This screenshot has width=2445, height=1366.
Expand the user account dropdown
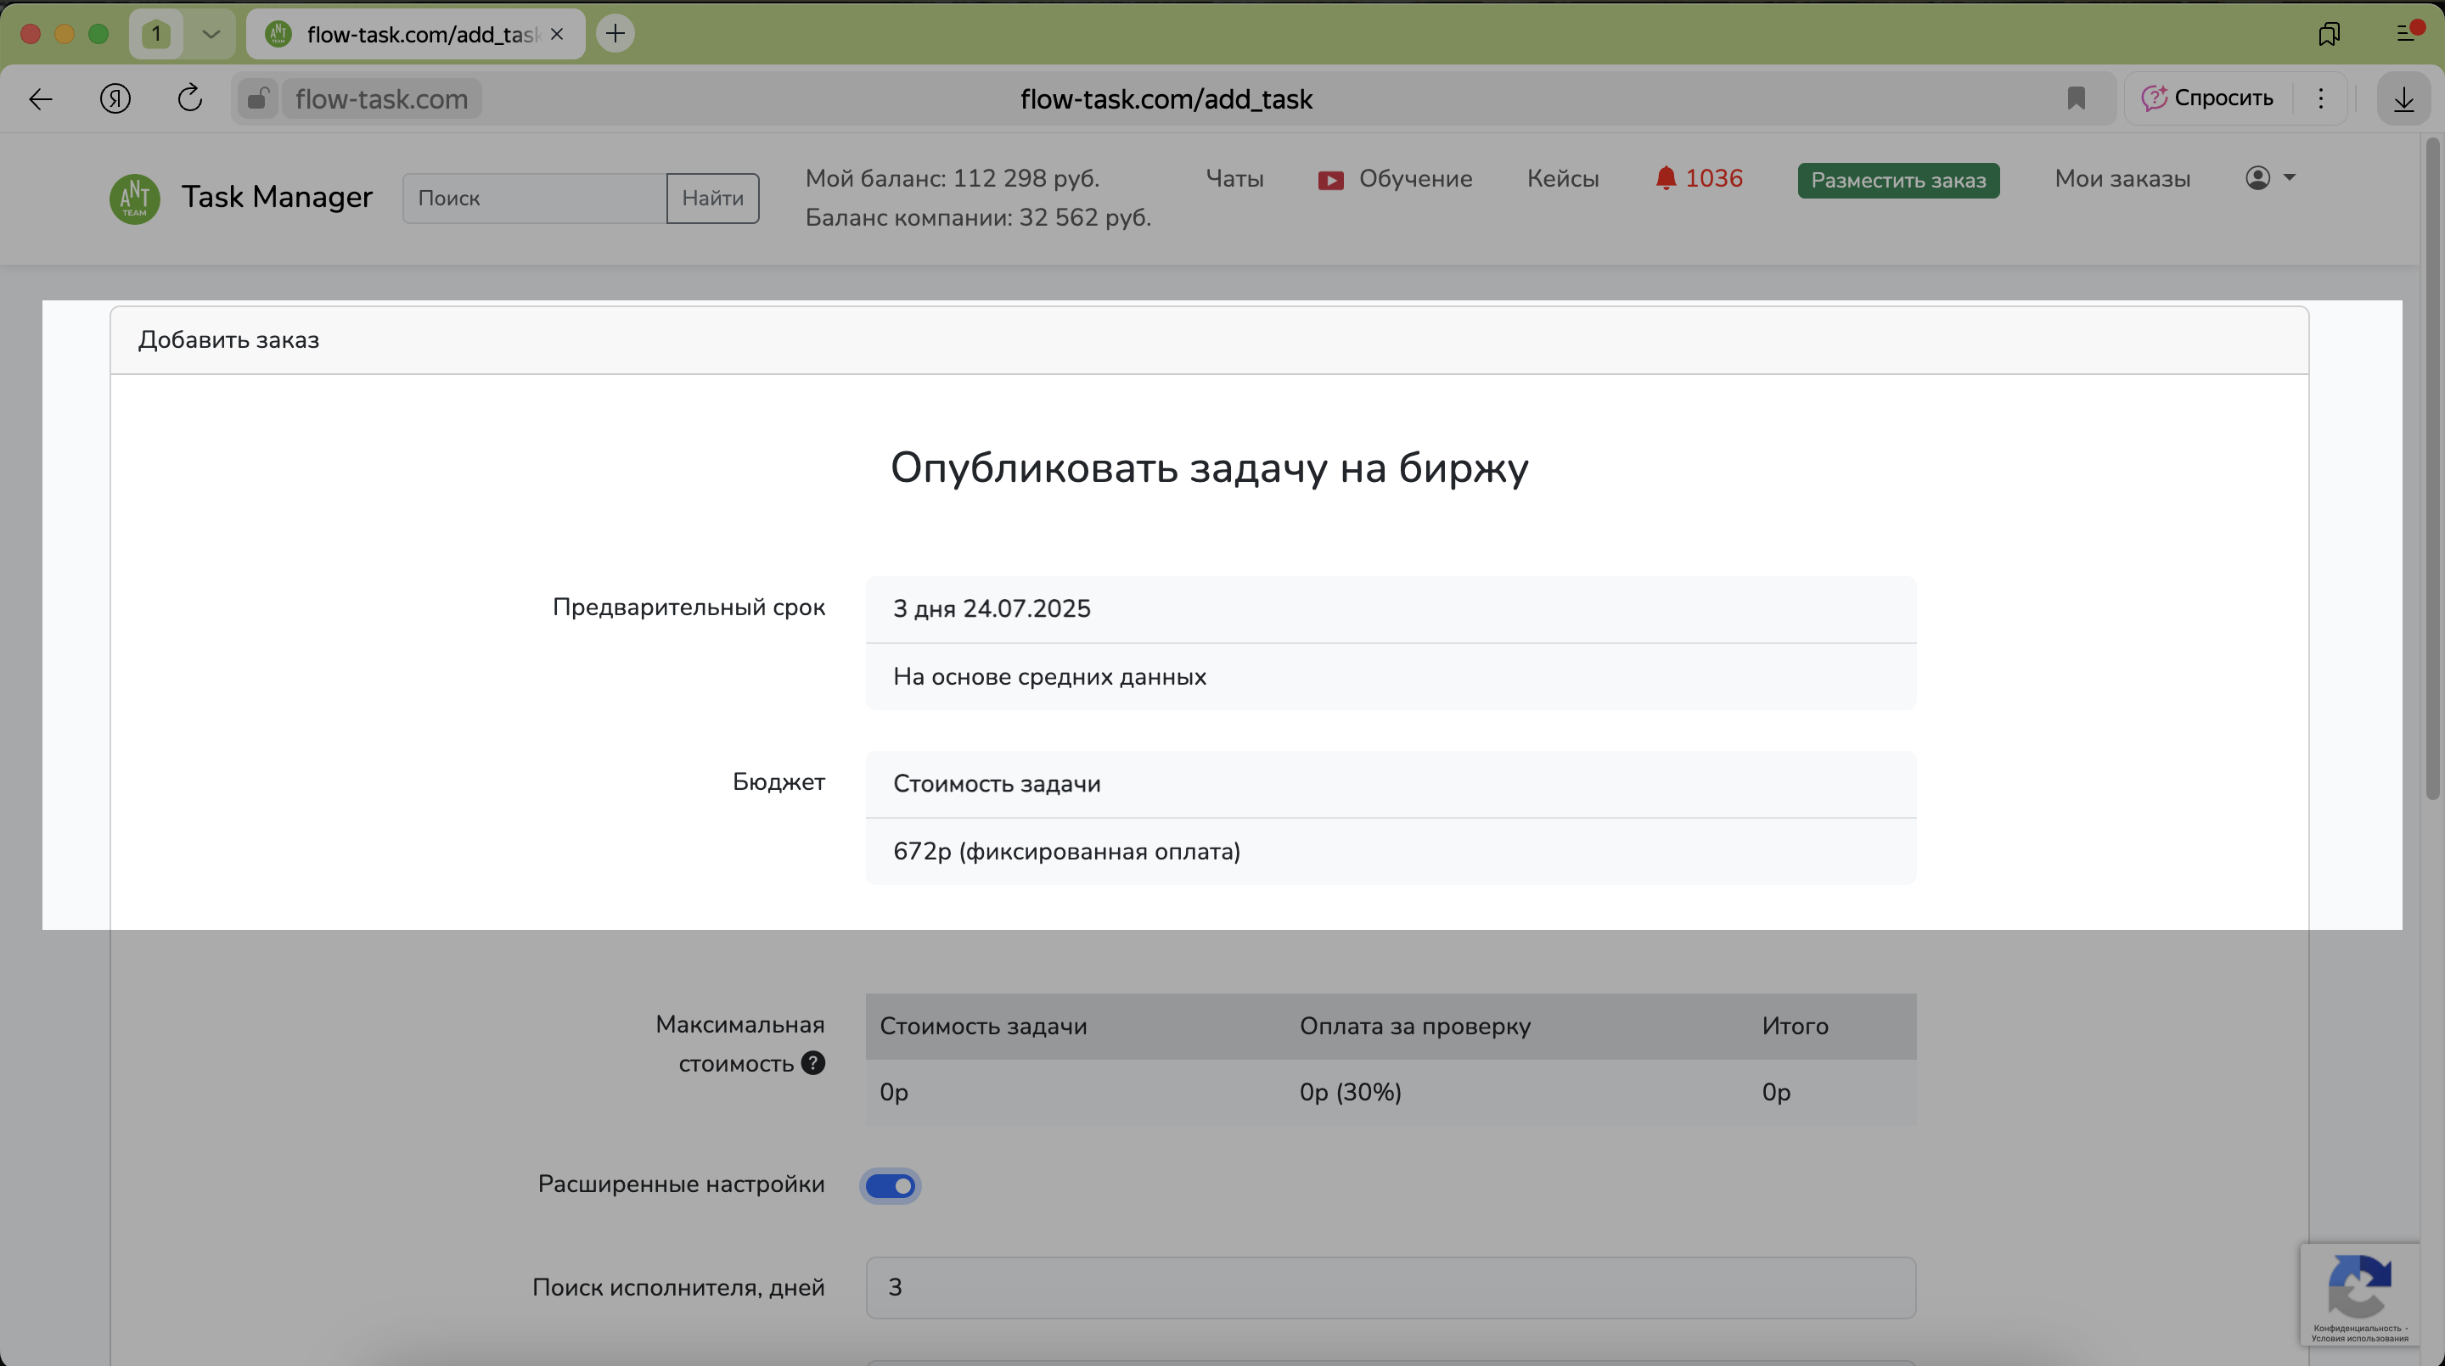point(2270,178)
